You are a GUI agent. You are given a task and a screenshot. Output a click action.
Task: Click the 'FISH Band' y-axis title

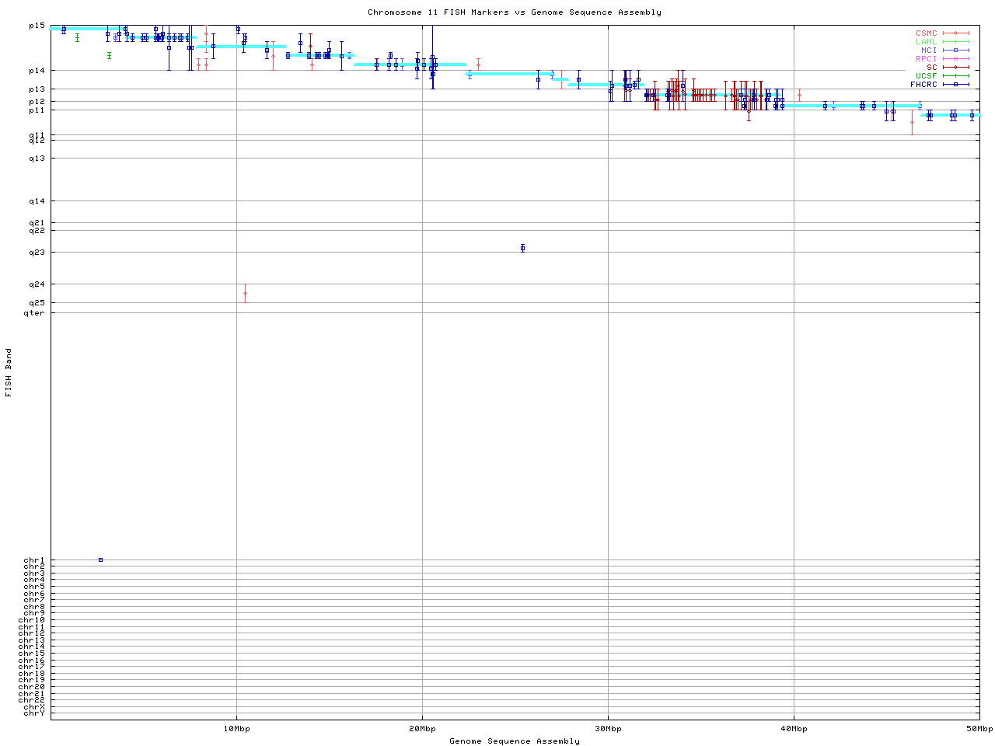click(9, 372)
